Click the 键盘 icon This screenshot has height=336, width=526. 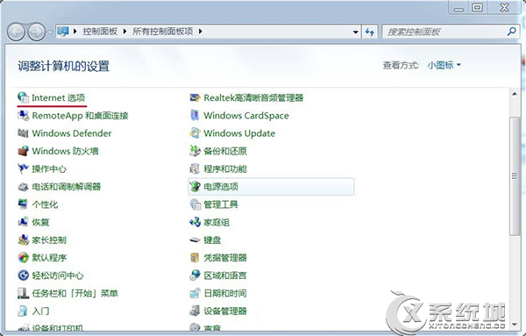point(195,240)
